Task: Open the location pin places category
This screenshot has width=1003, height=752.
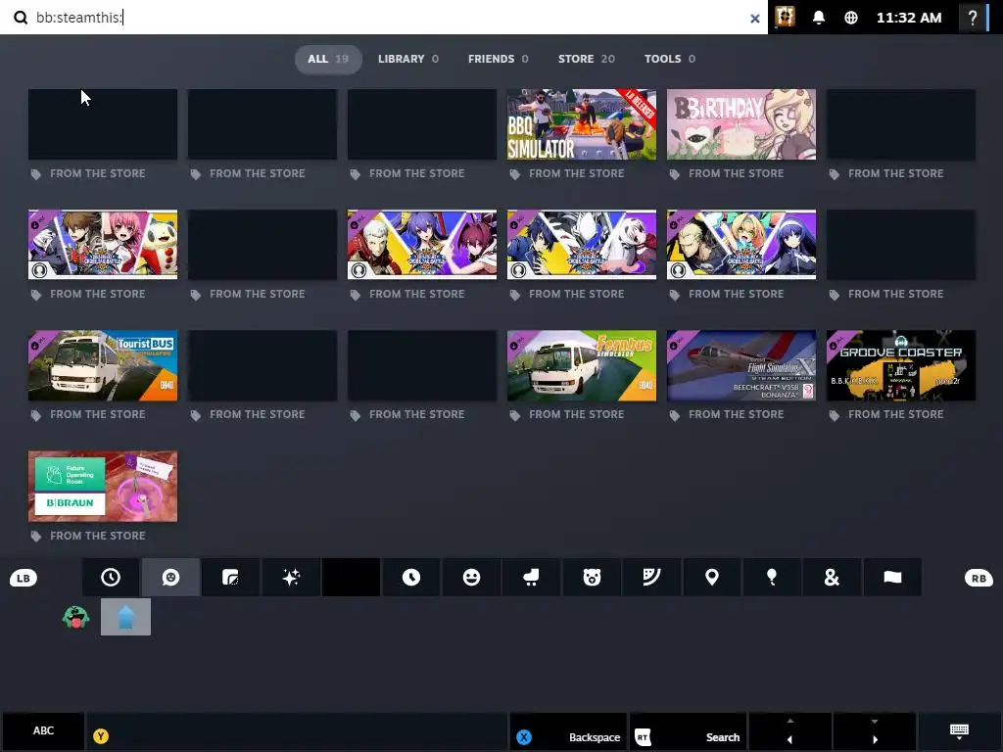Action: coord(712,578)
